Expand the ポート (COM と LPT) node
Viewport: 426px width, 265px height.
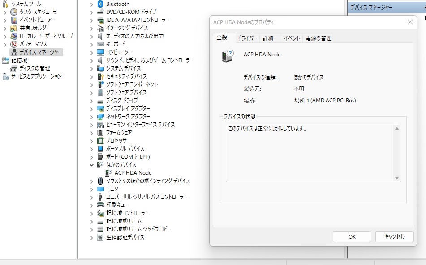(92, 157)
